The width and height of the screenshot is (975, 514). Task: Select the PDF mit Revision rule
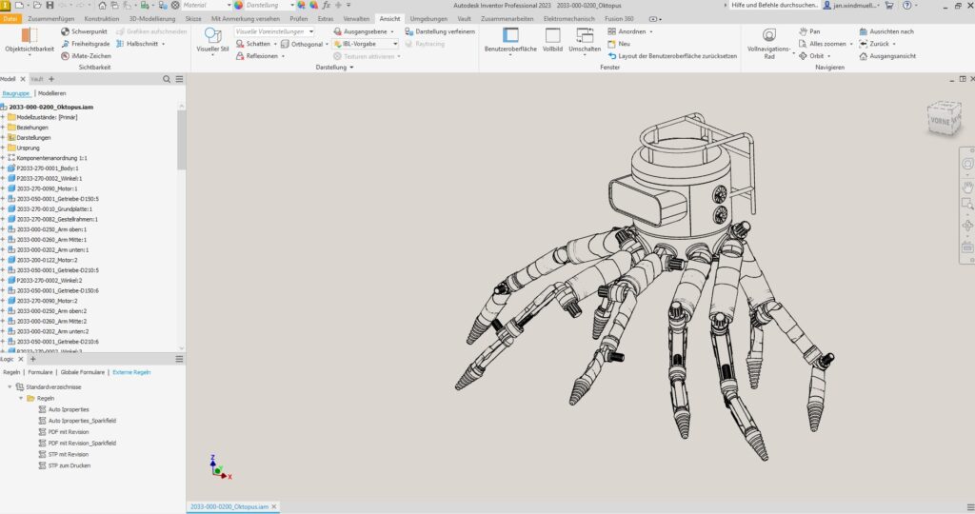[69, 431]
